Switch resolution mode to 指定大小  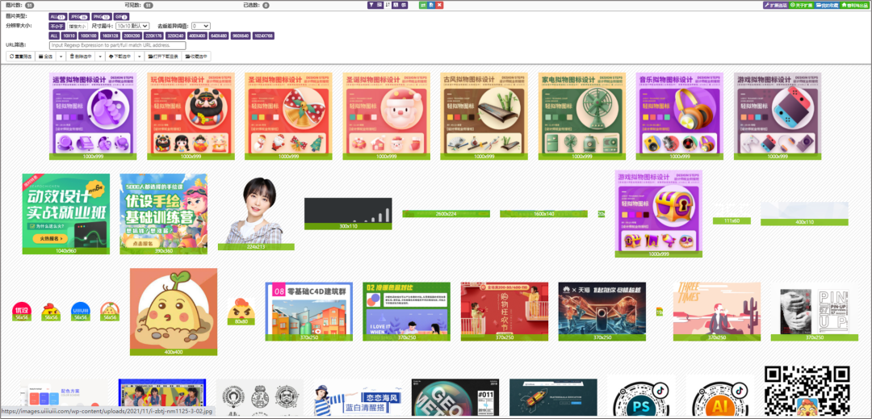[x=78, y=26]
